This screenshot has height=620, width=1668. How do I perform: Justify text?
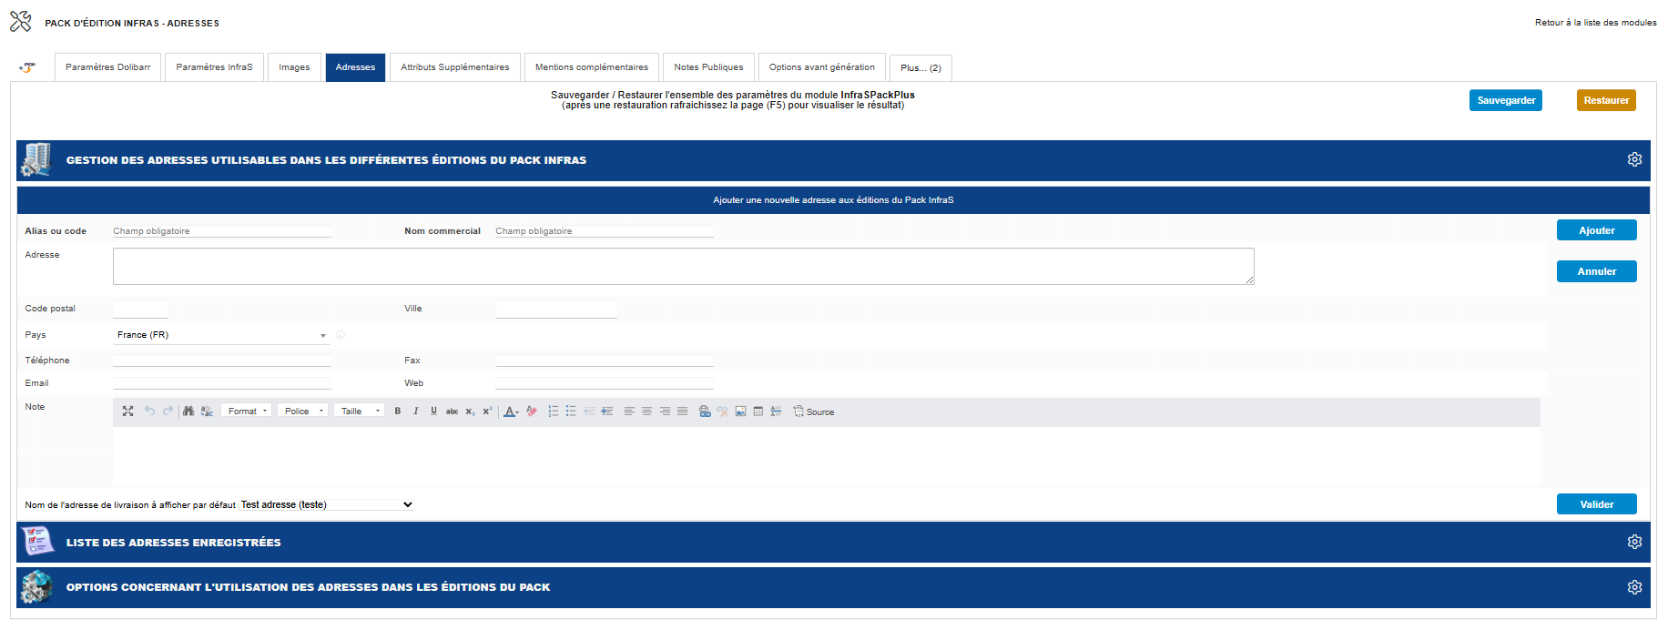click(682, 412)
